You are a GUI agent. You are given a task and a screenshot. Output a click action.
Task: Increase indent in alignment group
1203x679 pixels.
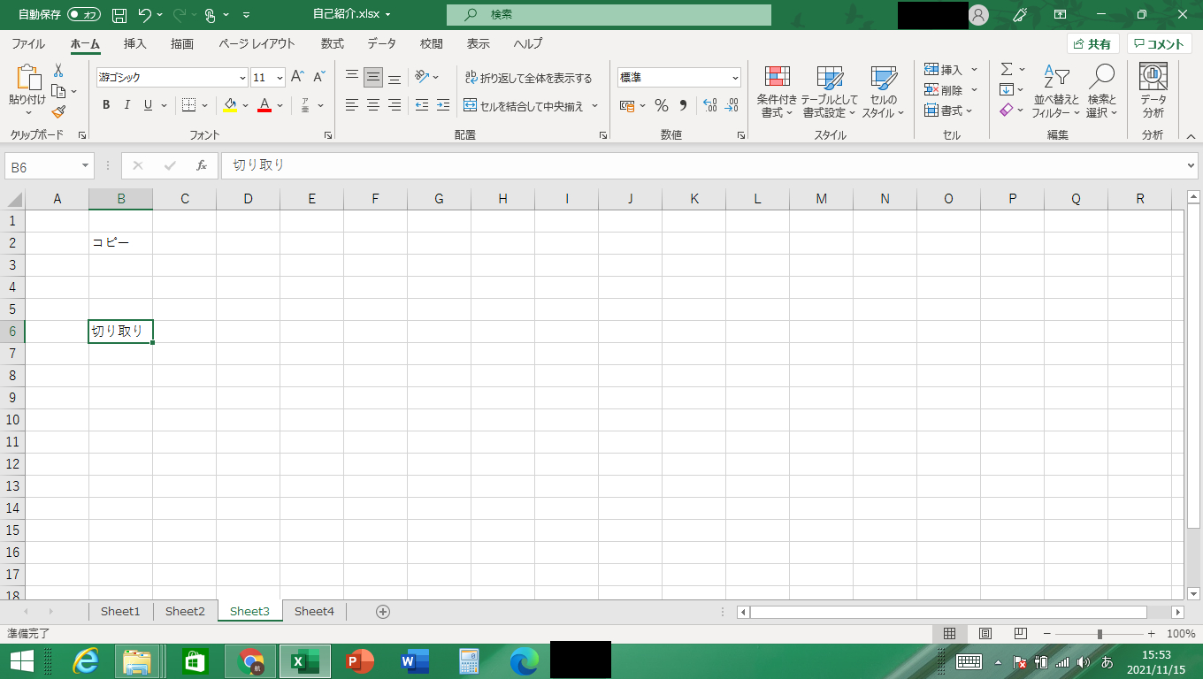point(443,105)
